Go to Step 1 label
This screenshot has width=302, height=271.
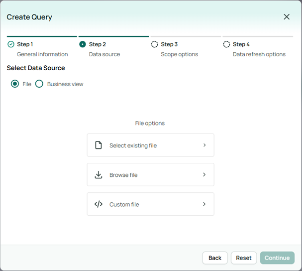(25, 44)
